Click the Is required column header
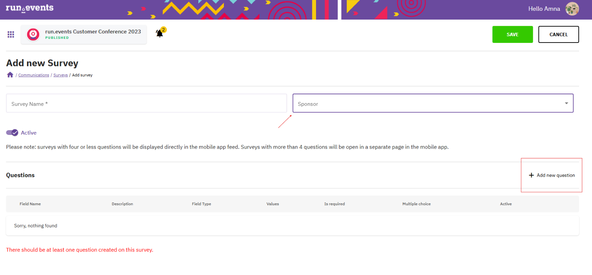This screenshot has height=275, width=592. 334,204
